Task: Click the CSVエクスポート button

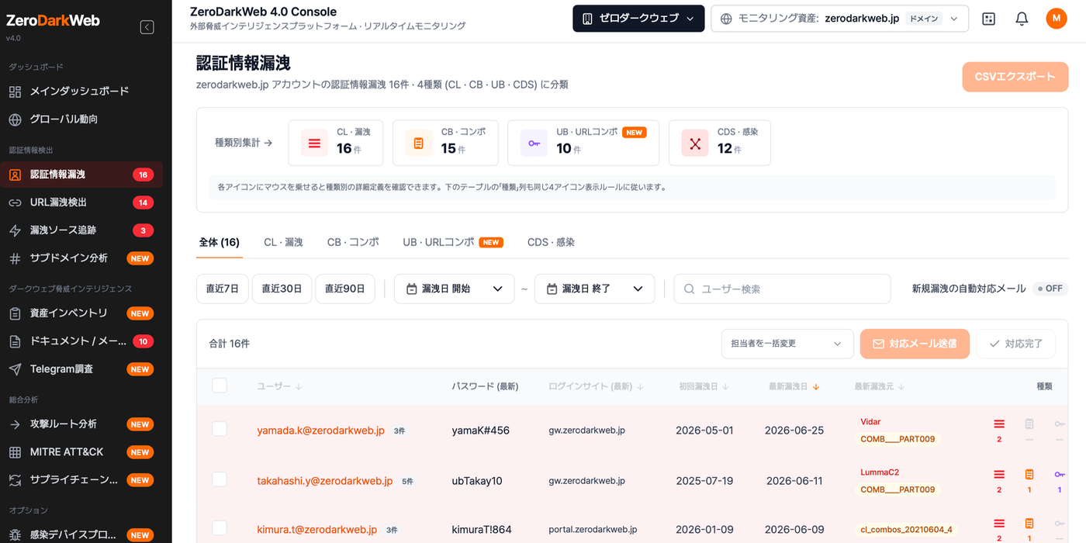Action: point(1015,77)
